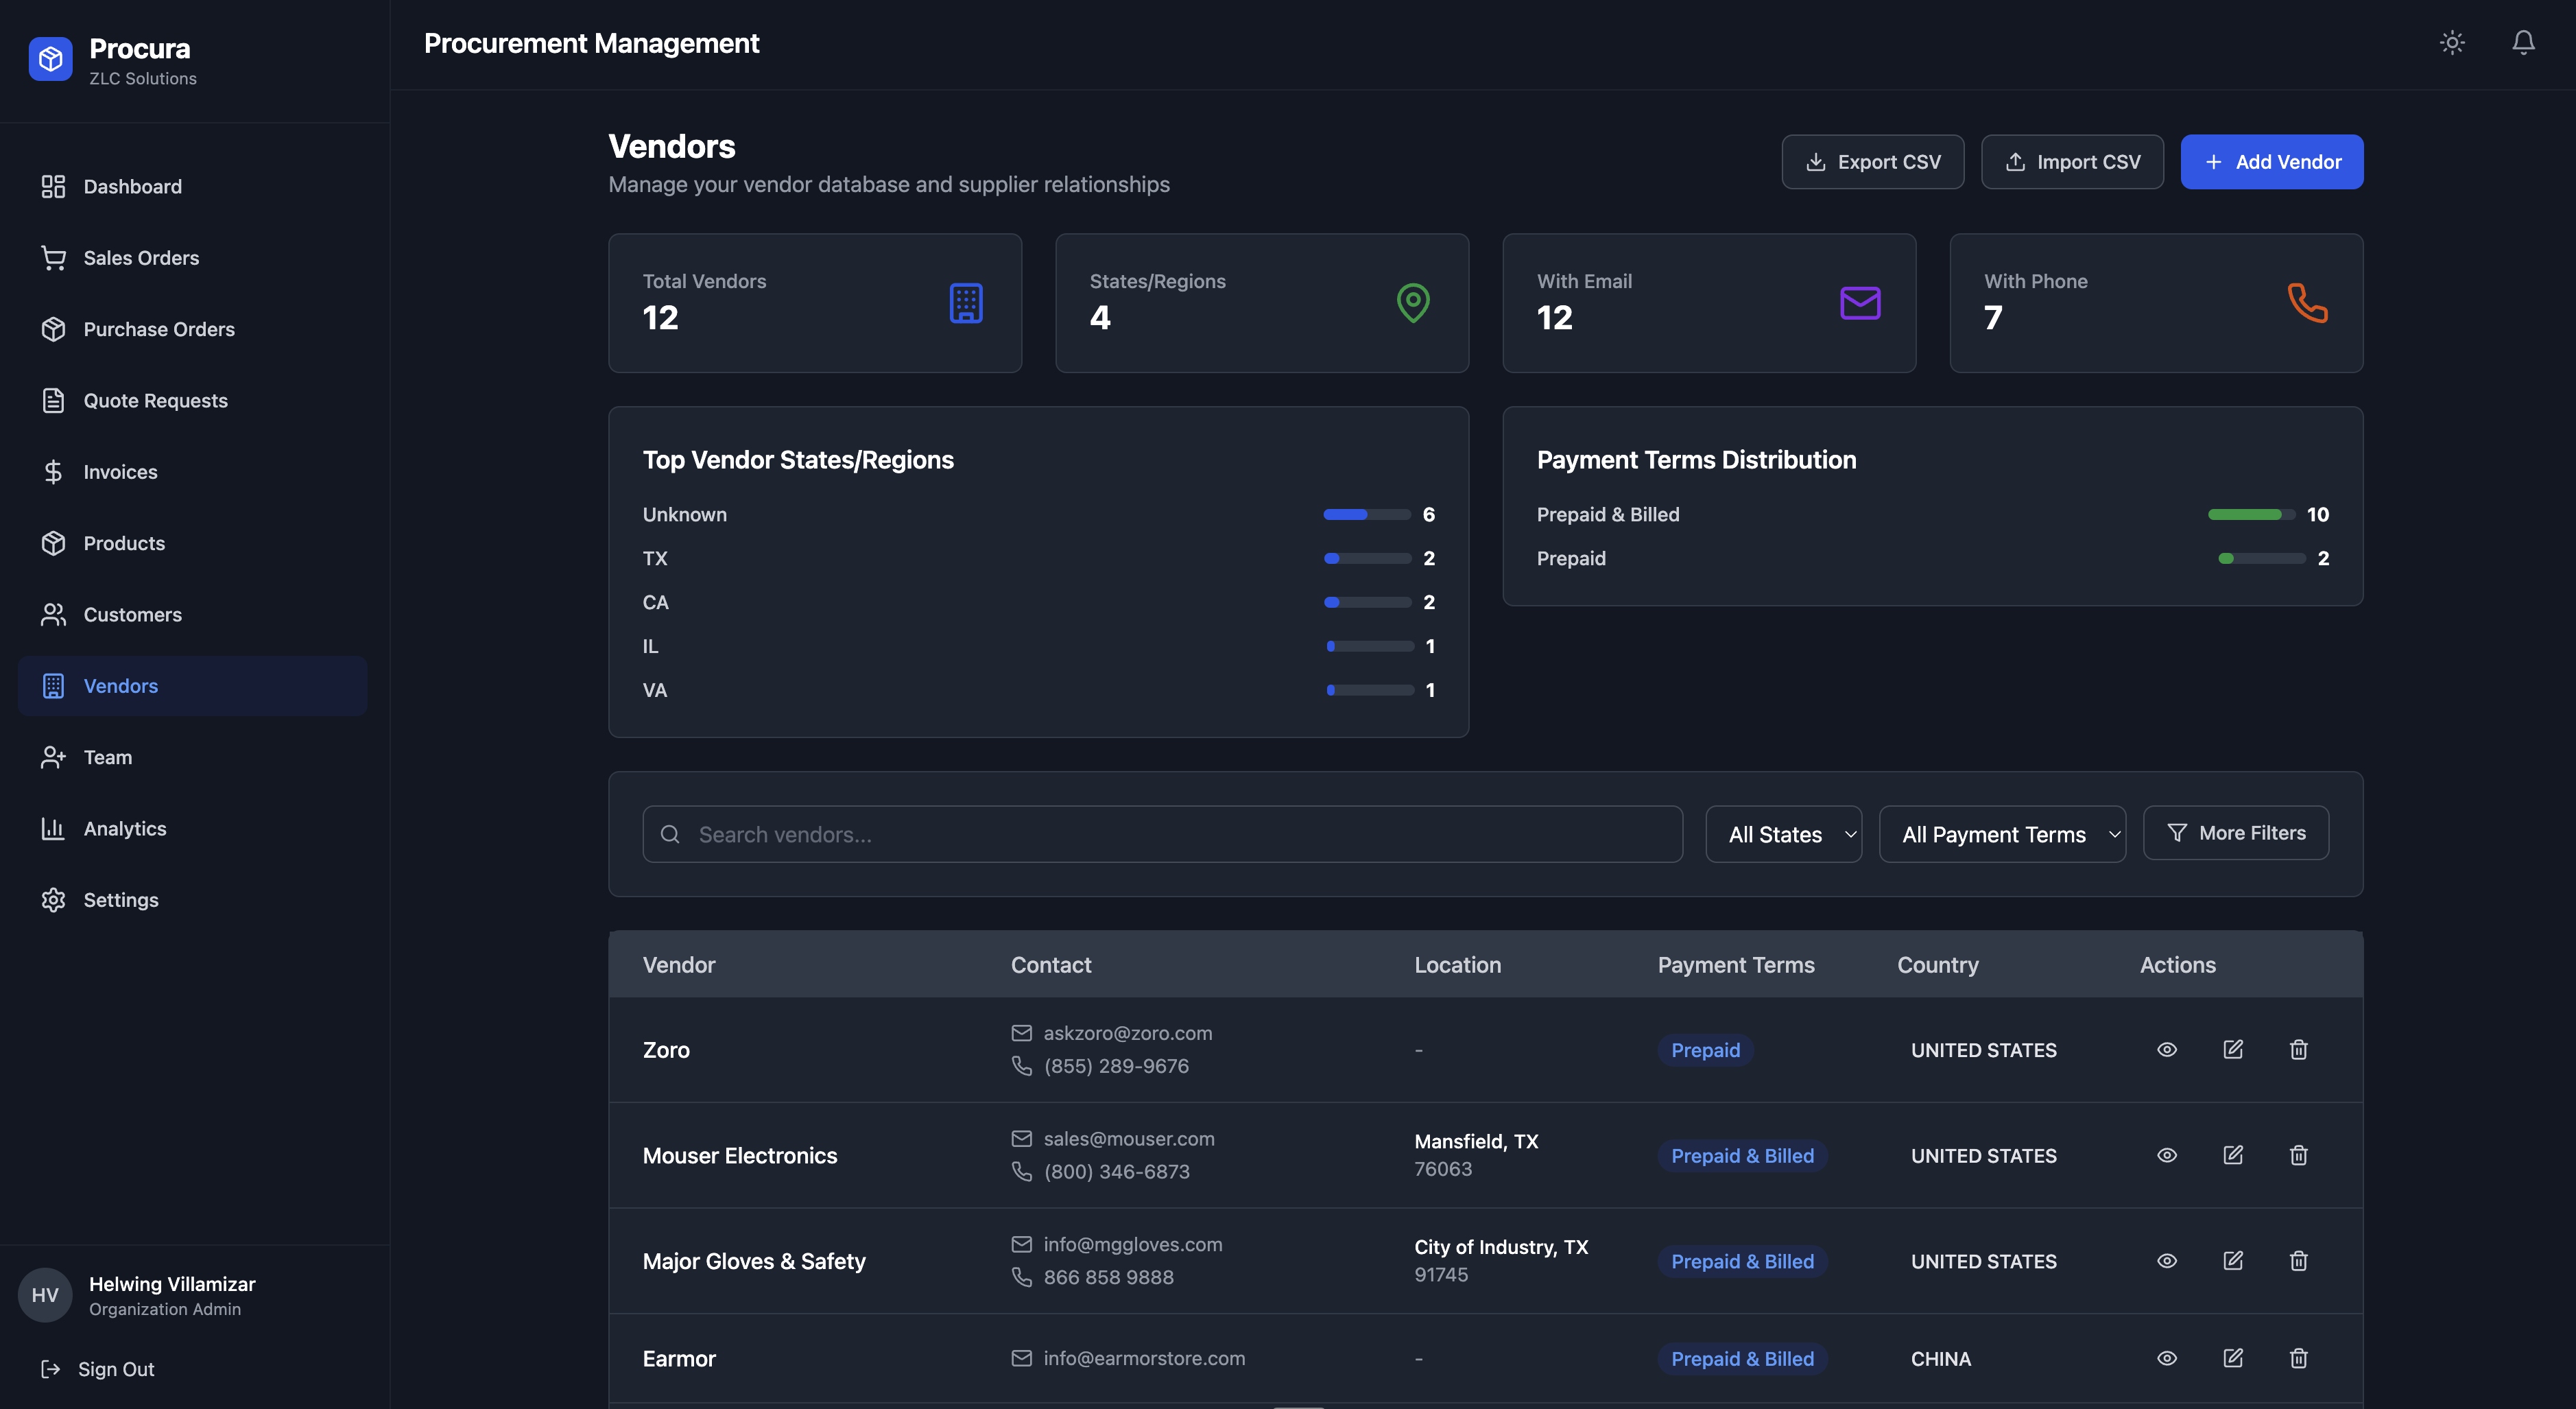Open the Analytics sidebar item
Screen dimensions: 2576x1409
(125, 828)
